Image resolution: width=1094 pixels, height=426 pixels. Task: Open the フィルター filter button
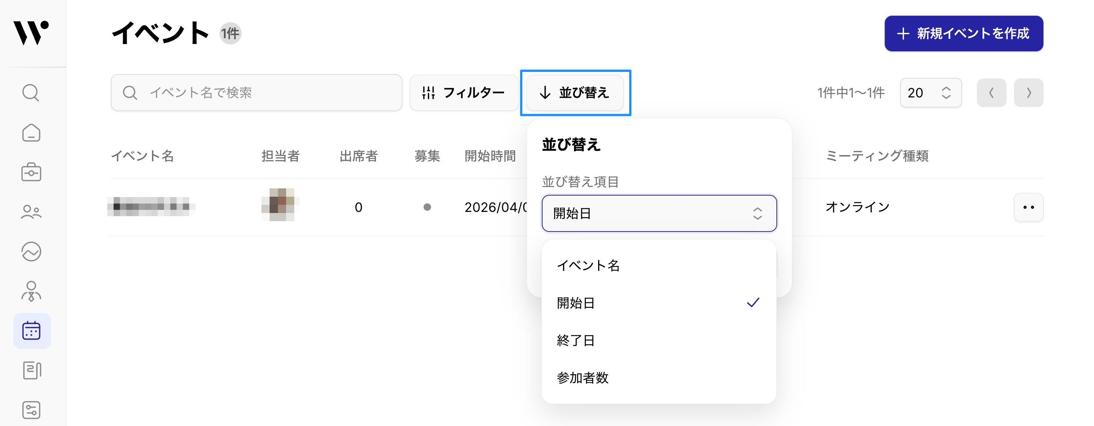(463, 93)
